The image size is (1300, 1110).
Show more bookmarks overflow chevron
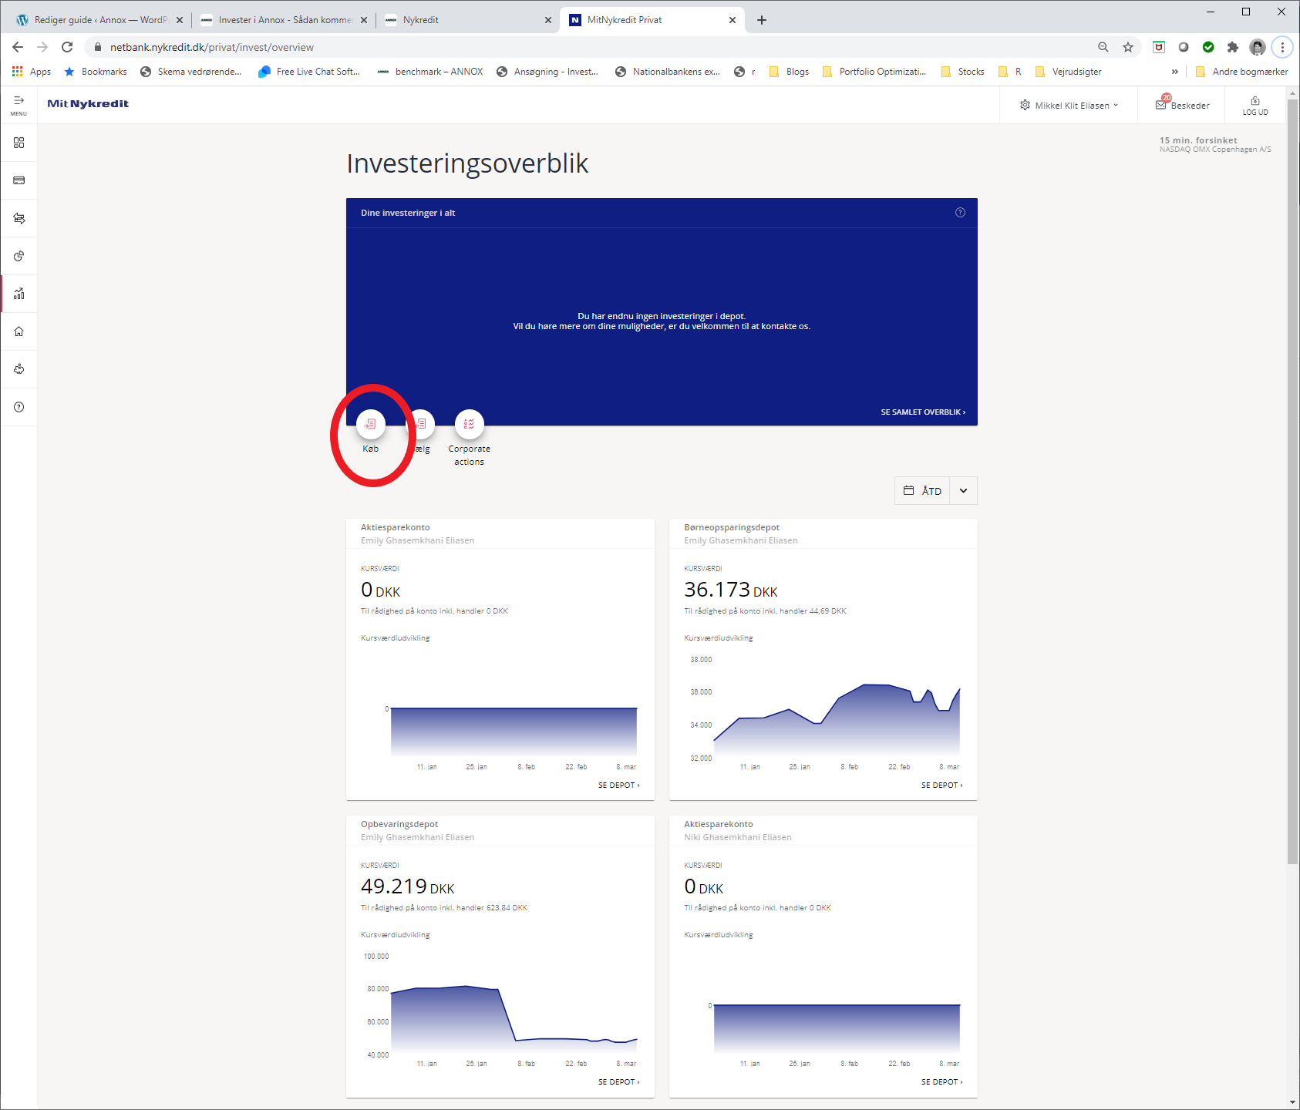pyautogui.click(x=1174, y=72)
